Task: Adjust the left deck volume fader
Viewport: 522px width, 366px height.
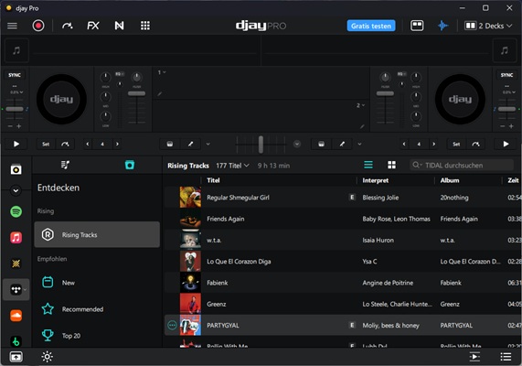Action: pos(136,93)
